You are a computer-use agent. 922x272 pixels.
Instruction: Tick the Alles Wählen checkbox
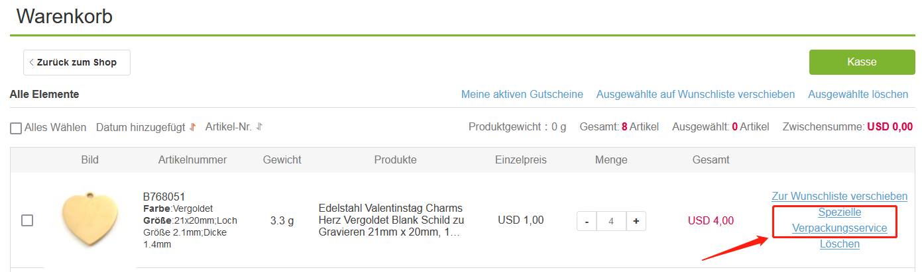[x=16, y=128]
